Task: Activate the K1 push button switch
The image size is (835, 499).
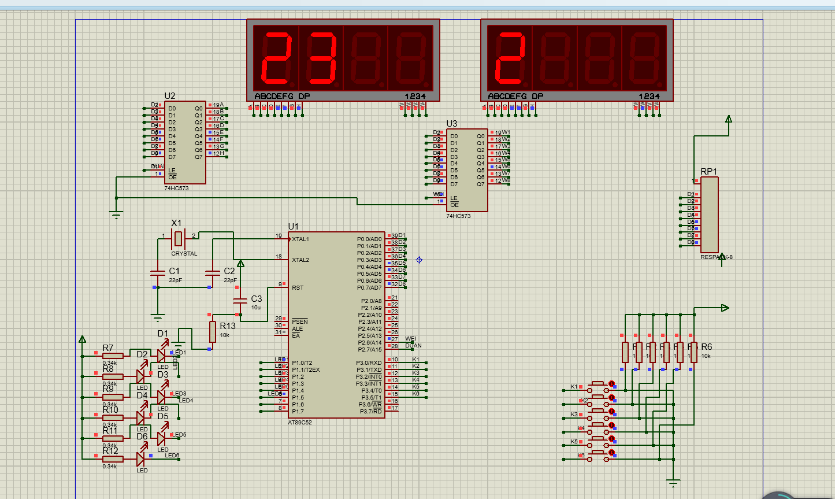Action: (599, 387)
